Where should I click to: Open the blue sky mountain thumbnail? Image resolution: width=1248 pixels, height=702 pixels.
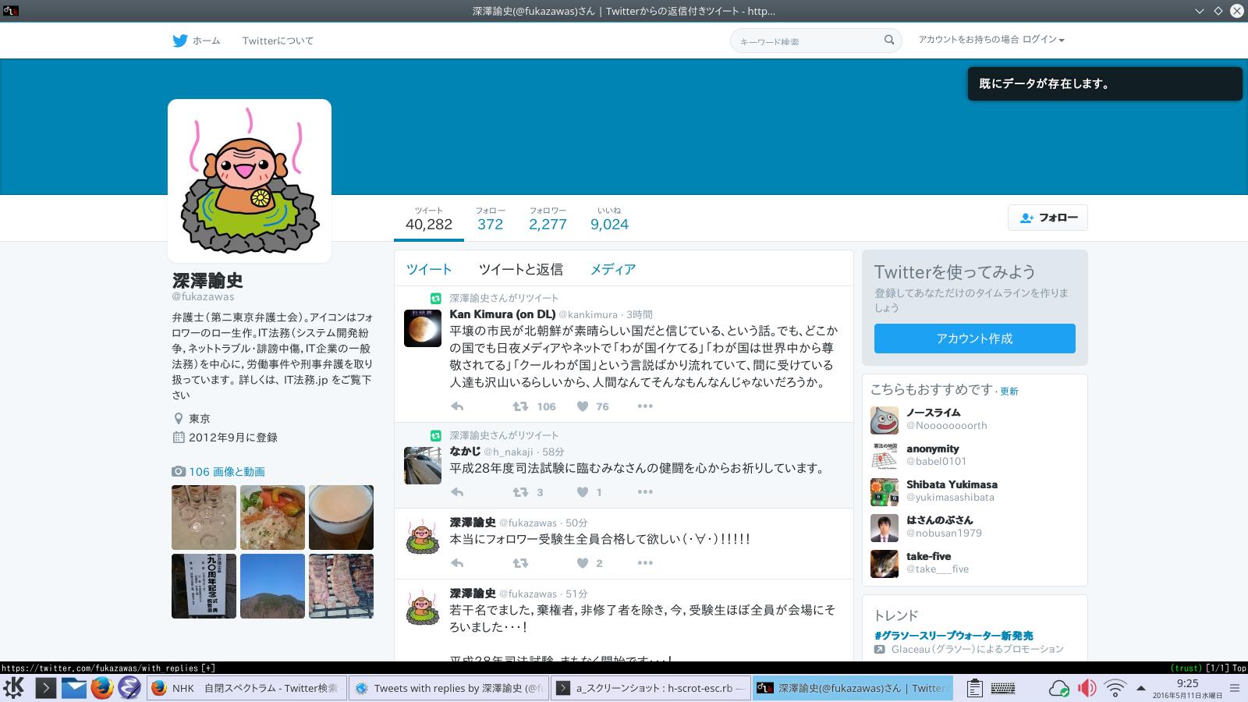(x=272, y=586)
